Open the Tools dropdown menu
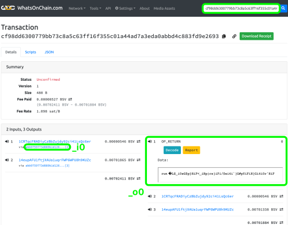The width and height of the screenshot is (288, 225). 95,9
